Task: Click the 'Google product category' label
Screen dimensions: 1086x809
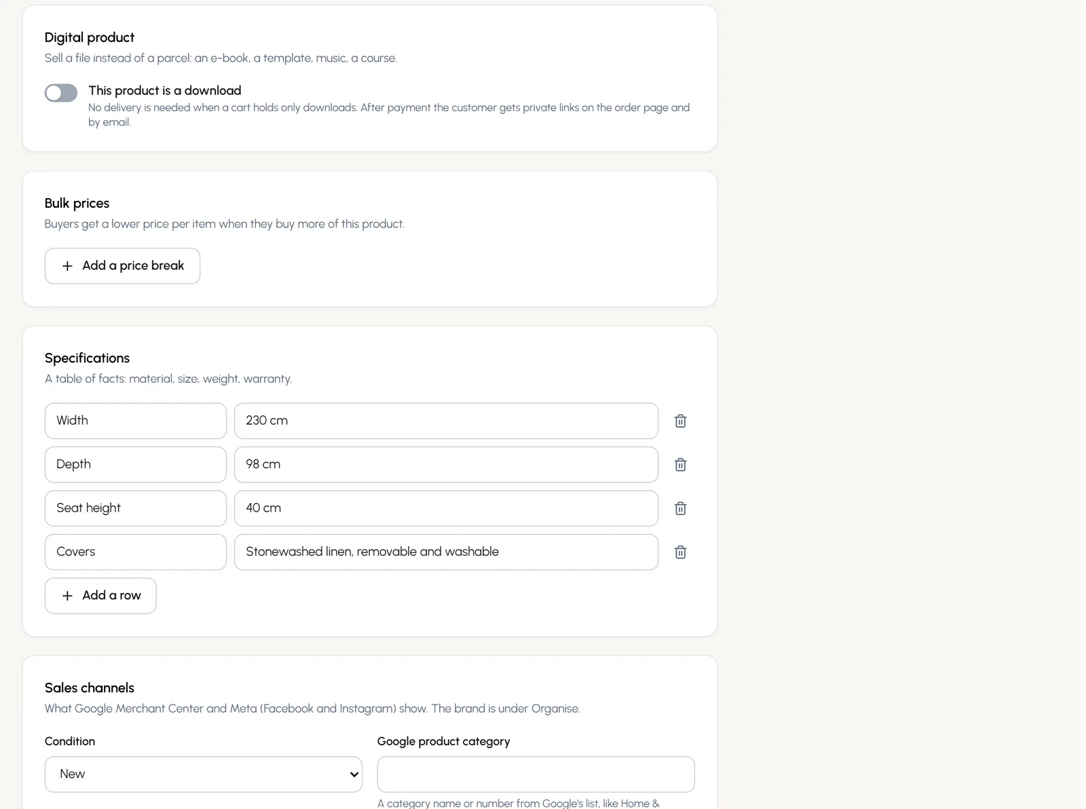Action: (443, 741)
